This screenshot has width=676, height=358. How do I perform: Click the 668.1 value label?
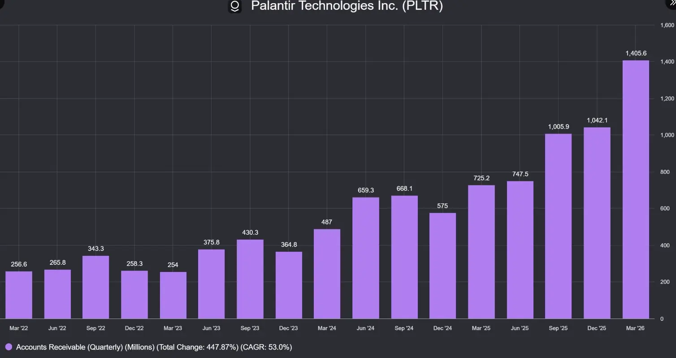[404, 189]
